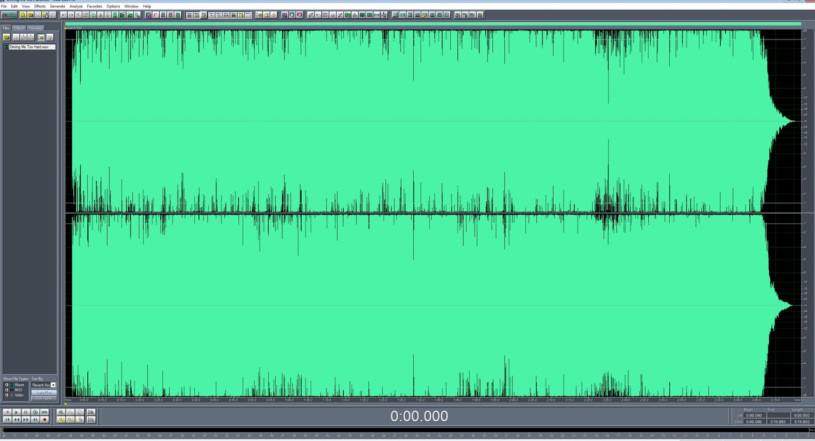The width and height of the screenshot is (815, 441).
Task: Switch to multitrack view using toolbar toggle
Action: coord(9,15)
